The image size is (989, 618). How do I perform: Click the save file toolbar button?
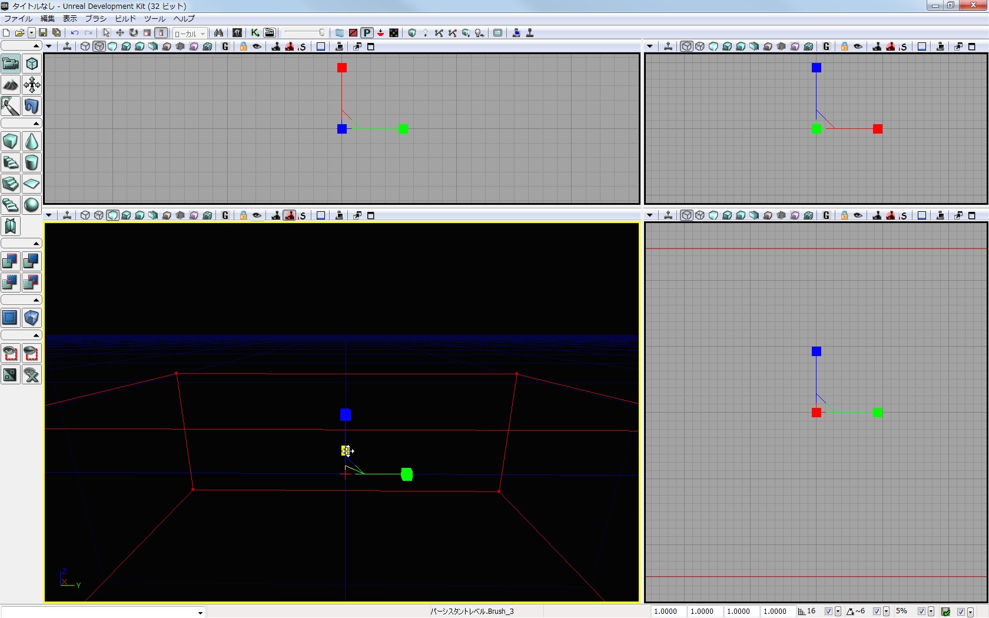point(43,33)
